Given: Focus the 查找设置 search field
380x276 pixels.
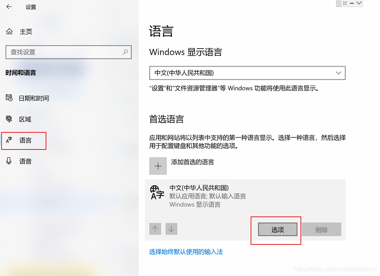Looking at the screenshot, I should pyautogui.click(x=69, y=52).
